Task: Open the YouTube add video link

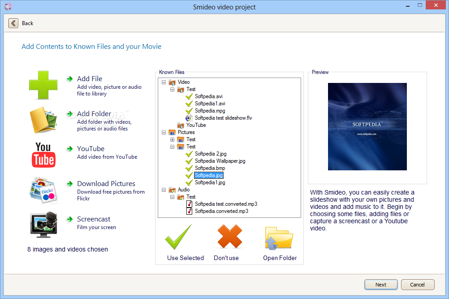Action: click(91, 149)
